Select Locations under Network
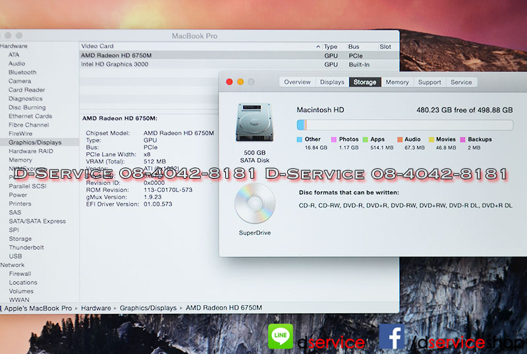 pyautogui.click(x=23, y=282)
